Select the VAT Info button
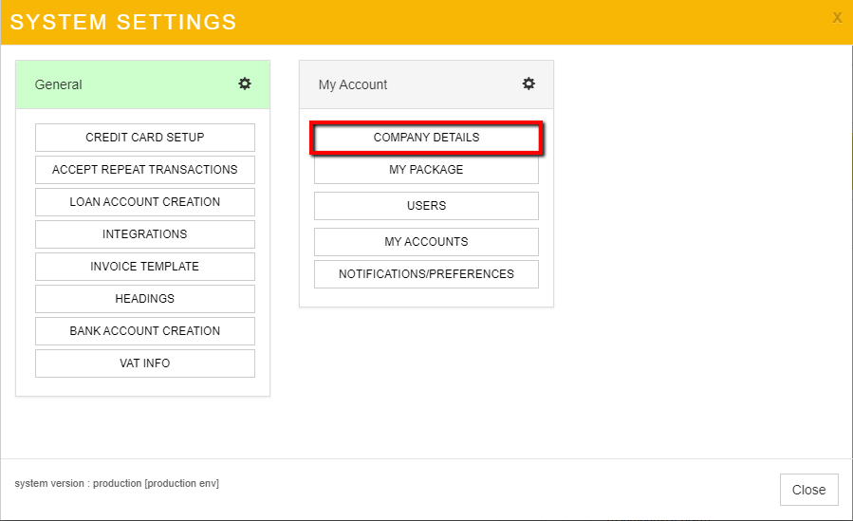Image resolution: width=853 pixels, height=521 pixels. [145, 363]
